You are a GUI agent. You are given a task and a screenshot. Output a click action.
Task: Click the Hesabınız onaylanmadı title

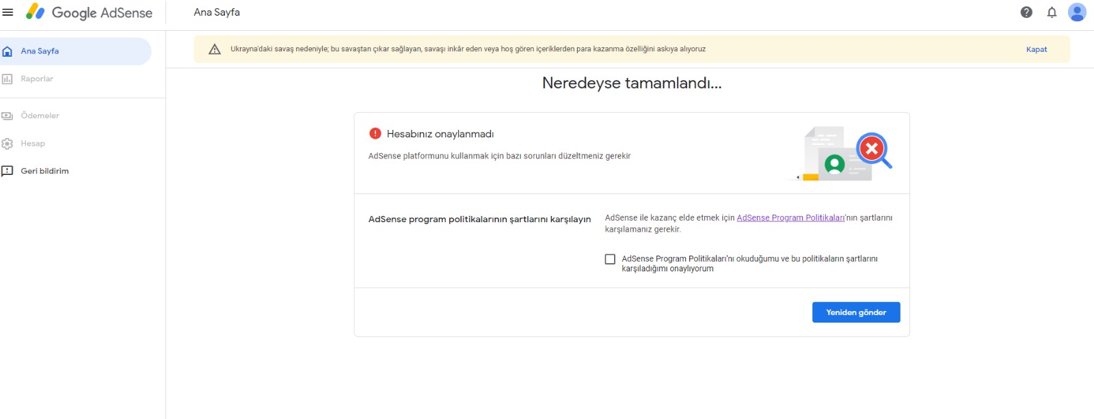[x=440, y=134]
